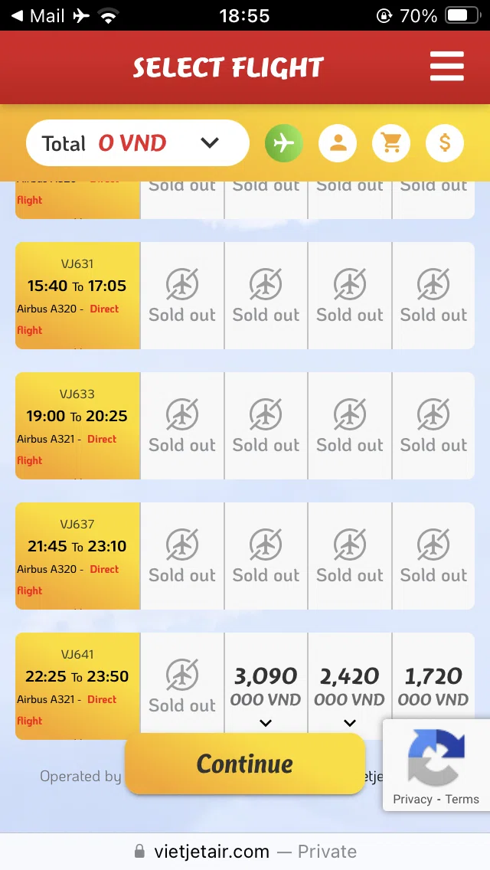Open the reCAPTCHA Privacy link
This screenshot has height=870, width=490.
click(413, 799)
